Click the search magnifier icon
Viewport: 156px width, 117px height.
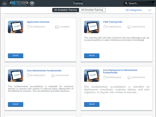pos(126,3)
